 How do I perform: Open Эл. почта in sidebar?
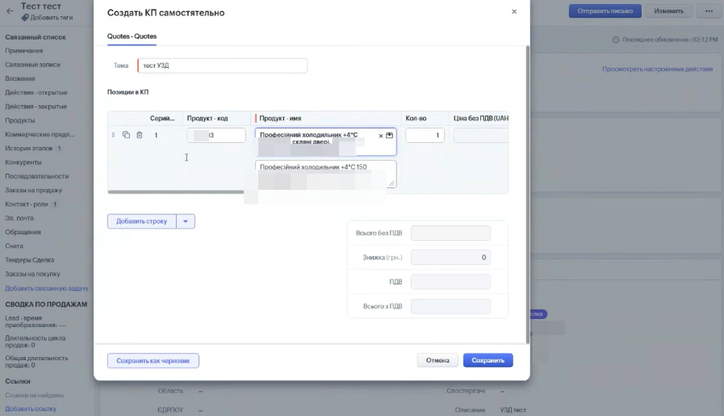click(x=19, y=218)
